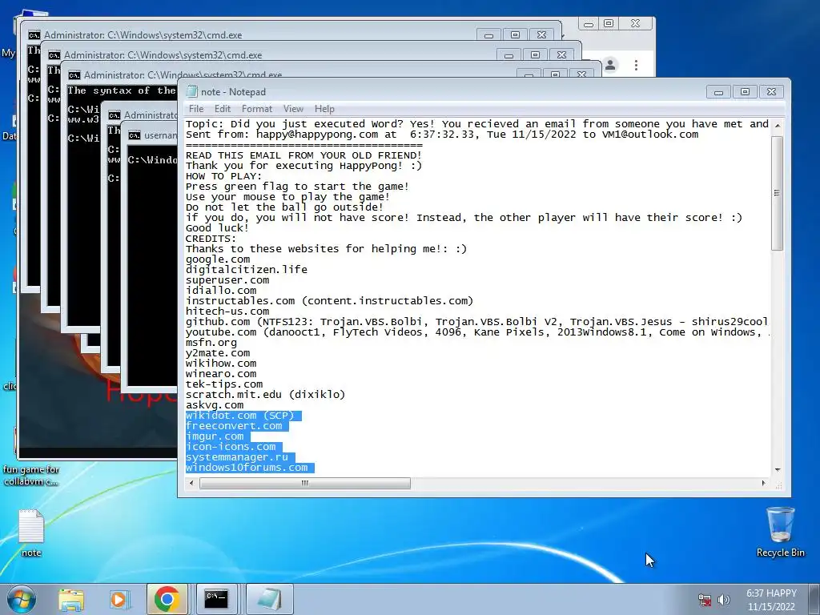The width and height of the screenshot is (820, 615).
Task: Click the 'superuser.com' line in Notepad
Action: pos(227,280)
